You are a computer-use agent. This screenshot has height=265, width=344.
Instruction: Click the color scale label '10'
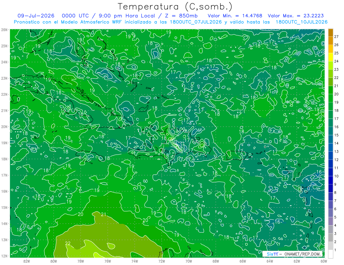337,176
